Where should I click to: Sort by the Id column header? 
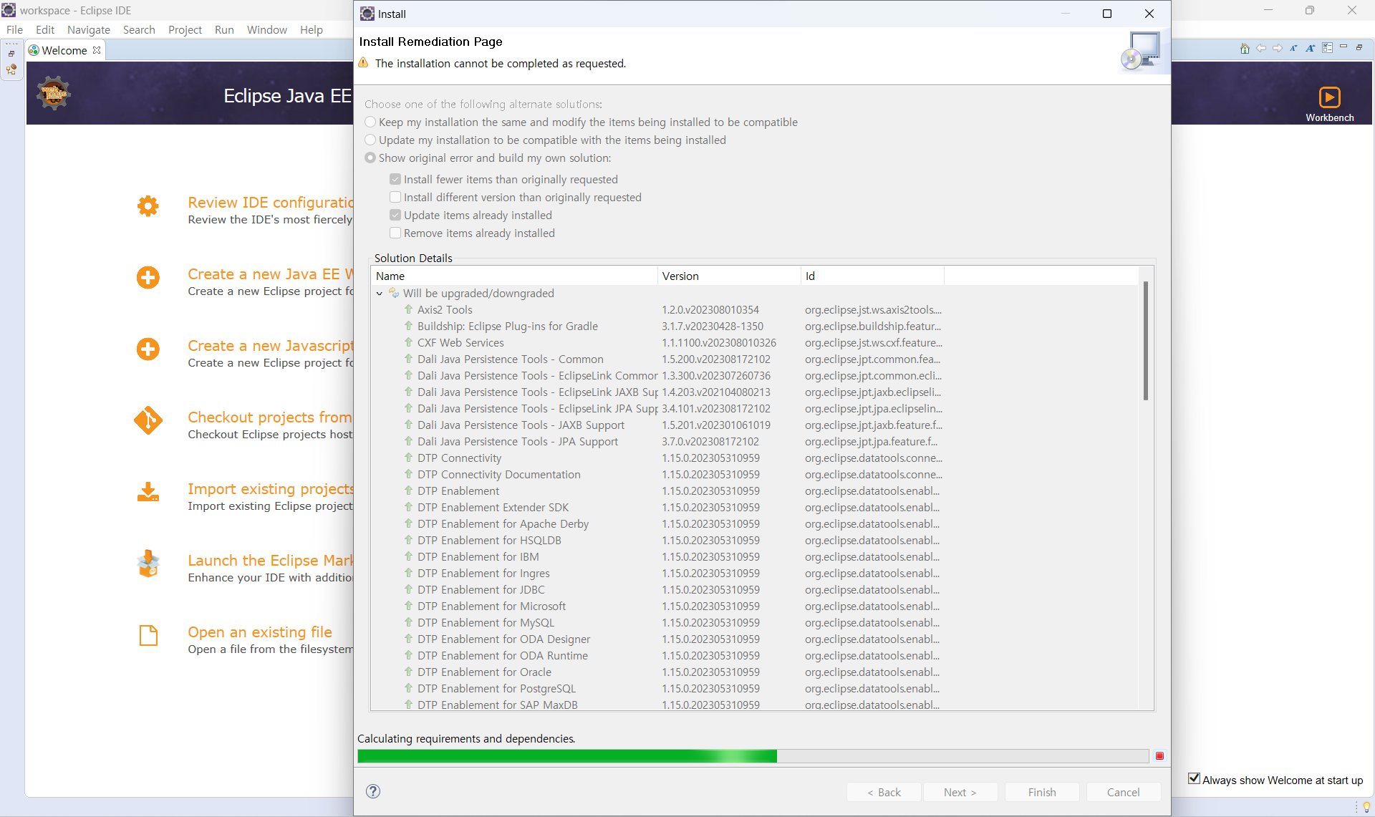pos(872,276)
